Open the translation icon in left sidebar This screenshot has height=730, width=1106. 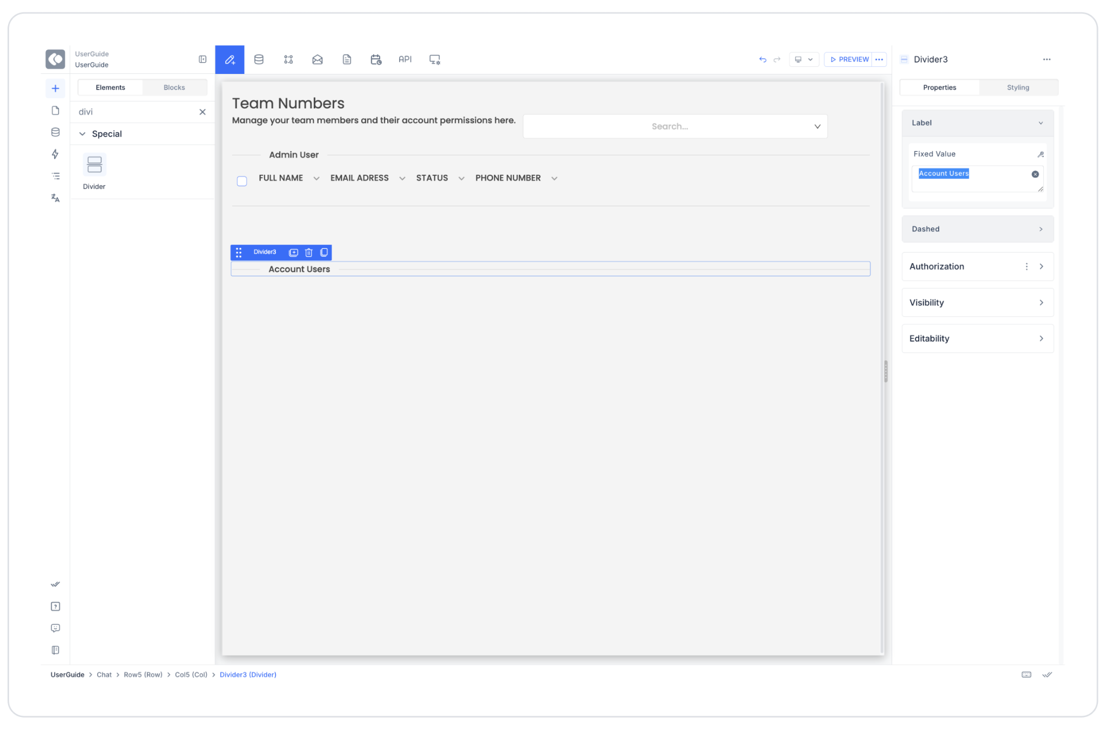[55, 198]
